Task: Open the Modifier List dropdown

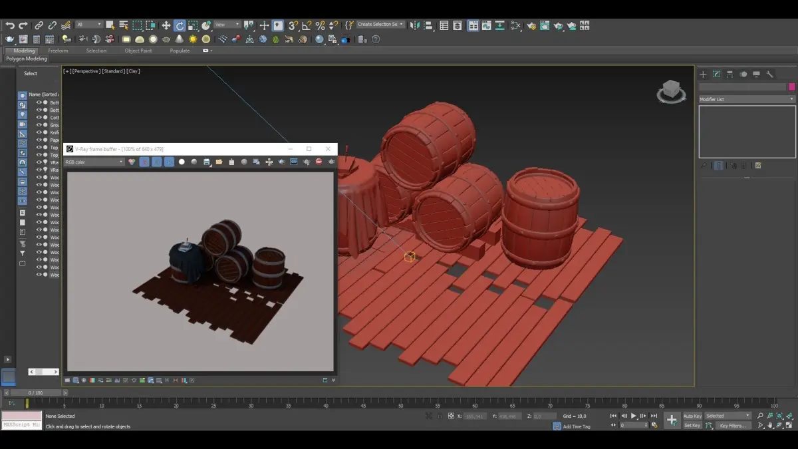Action: click(x=746, y=99)
